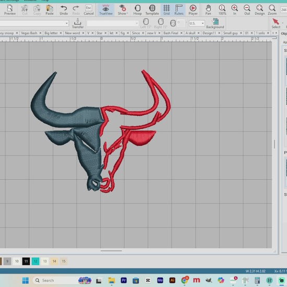This screenshot has height=287, width=287.
Task: Switch to the A skull tab
Action: point(190,33)
